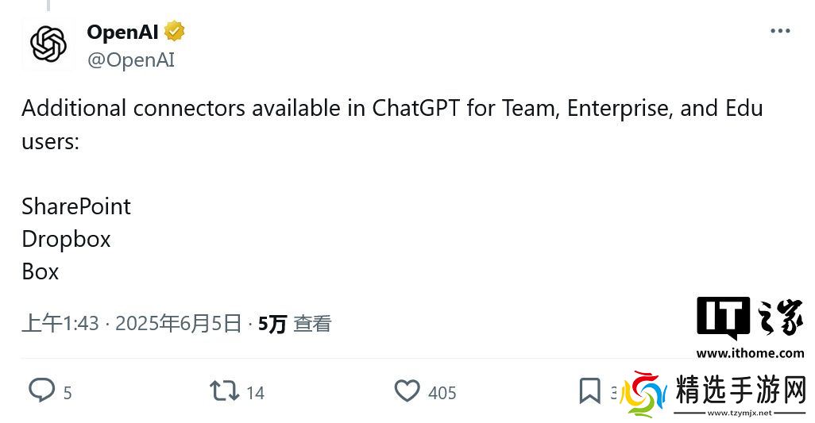815x423 pixels.
Task: Click the 2025年6月5日 date text
Action: pos(178,324)
